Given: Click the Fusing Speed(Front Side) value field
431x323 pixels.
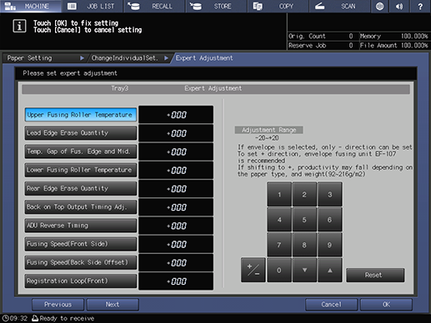Looking at the screenshot, I should pyautogui.click(x=176, y=244).
